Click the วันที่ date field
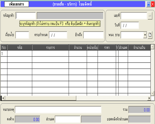 (x=130, y=25)
